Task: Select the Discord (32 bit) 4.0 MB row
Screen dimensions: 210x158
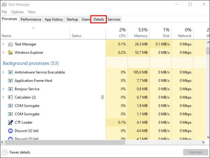Action: (27, 131)
